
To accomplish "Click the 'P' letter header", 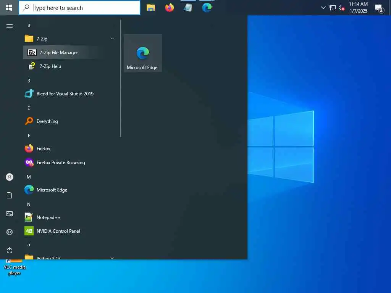I will (x=29, y=245).
